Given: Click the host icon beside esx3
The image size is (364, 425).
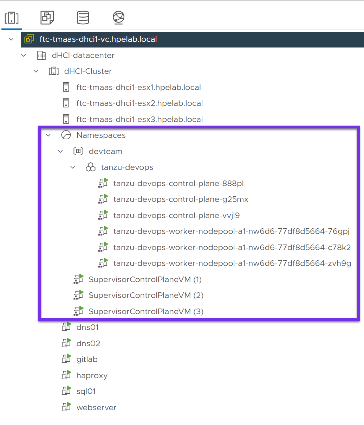Looking at the screenshot, I should [x=66, y=119].
